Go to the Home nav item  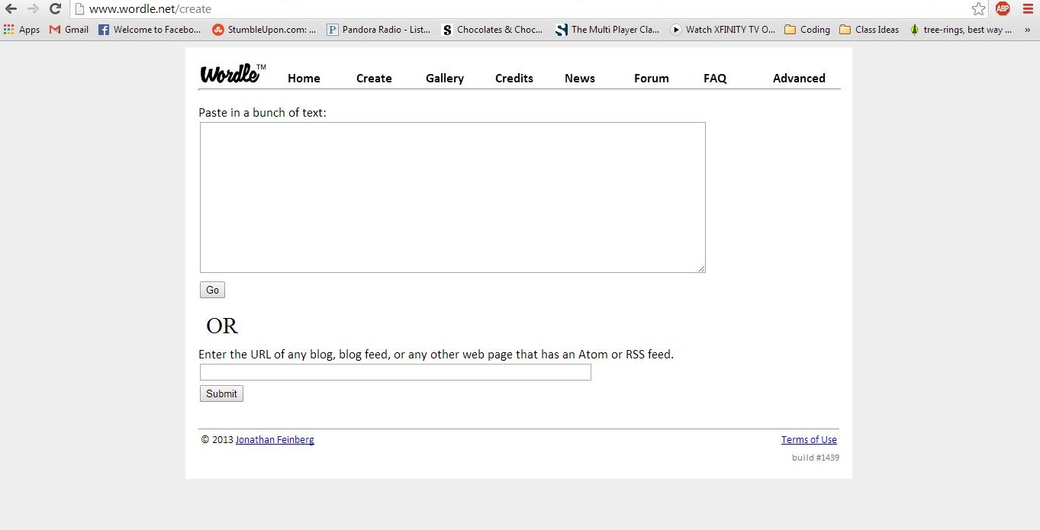pyautogui.click(x=304, y=79)
